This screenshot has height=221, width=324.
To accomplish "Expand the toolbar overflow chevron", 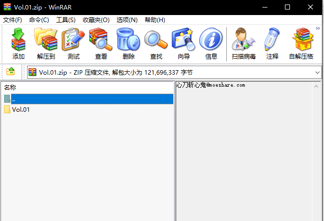I will (x=318, y=29).
